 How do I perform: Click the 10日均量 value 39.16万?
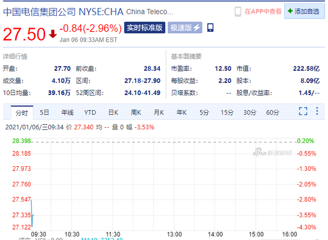coord(59,92)
